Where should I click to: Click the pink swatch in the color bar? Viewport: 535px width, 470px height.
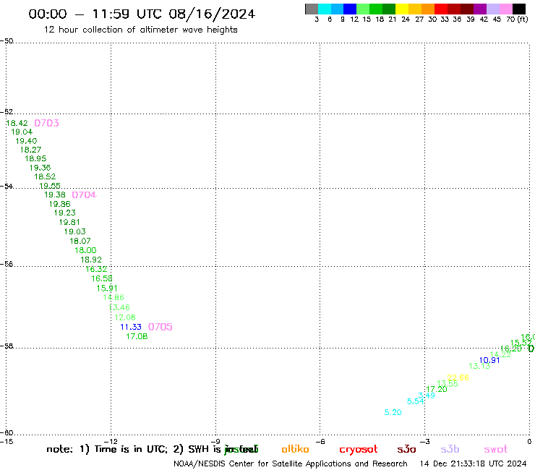coord(505,9)
